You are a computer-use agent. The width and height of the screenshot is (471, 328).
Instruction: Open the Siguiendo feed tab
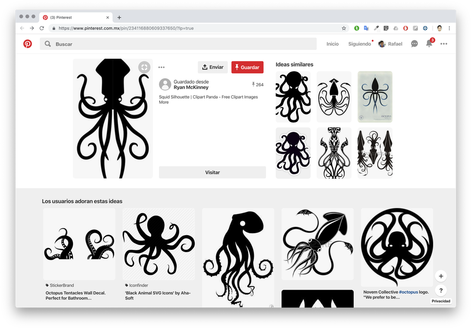[359, 44]
